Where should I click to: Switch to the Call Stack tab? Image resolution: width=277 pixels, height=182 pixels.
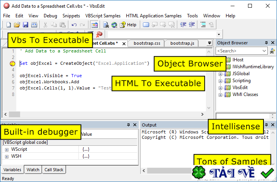coord(54,170)
